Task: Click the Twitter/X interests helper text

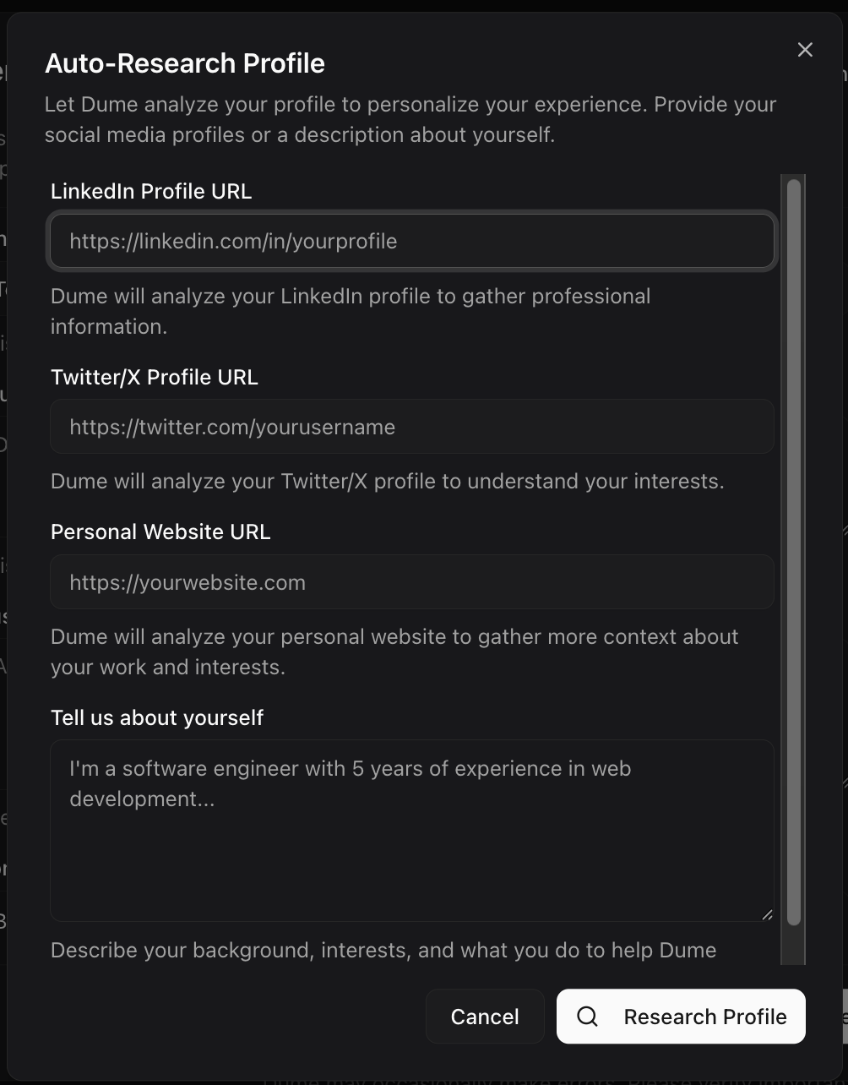Action: 388,481
